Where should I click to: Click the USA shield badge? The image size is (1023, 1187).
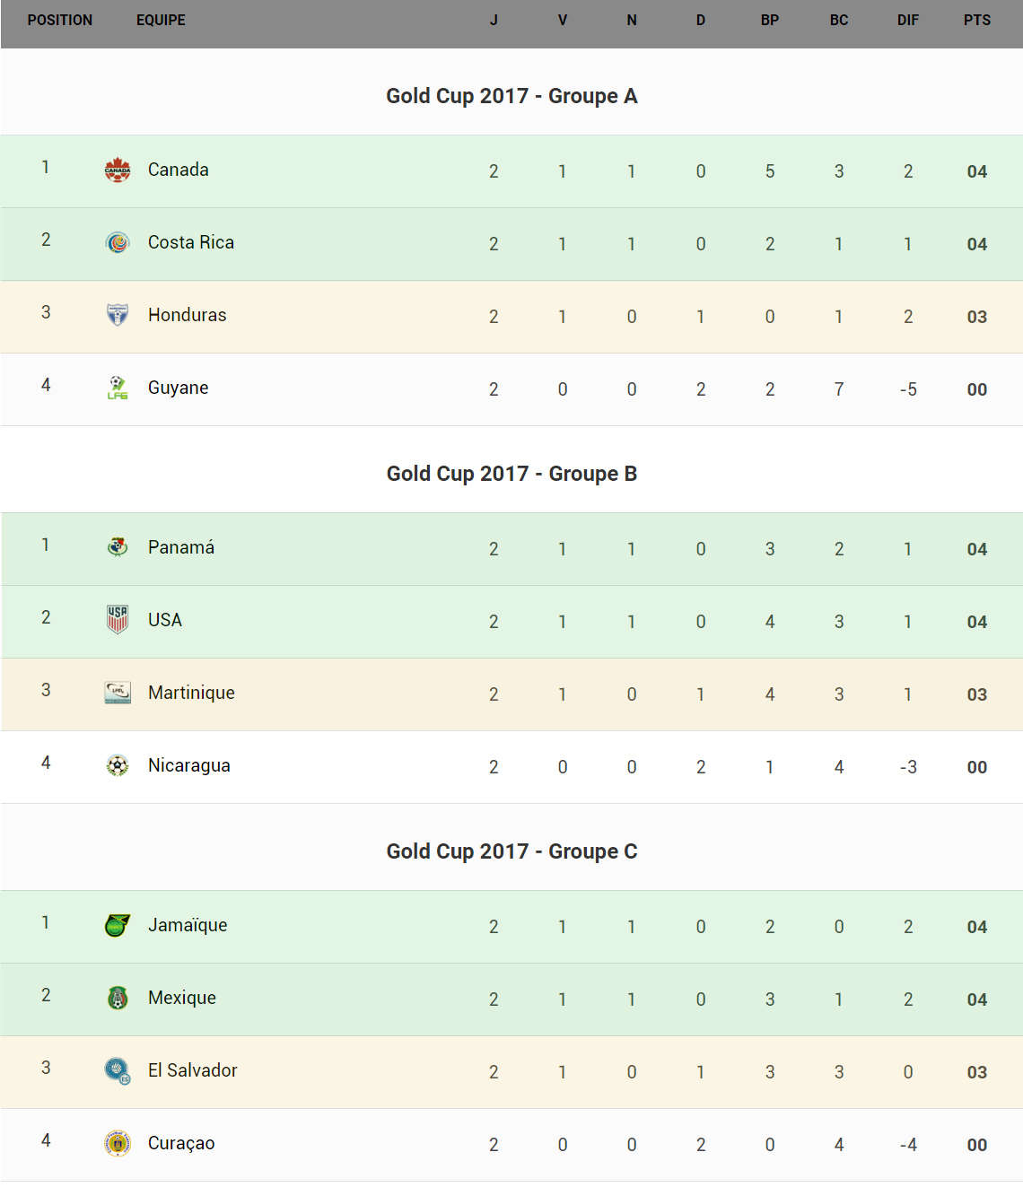(118, 620)
